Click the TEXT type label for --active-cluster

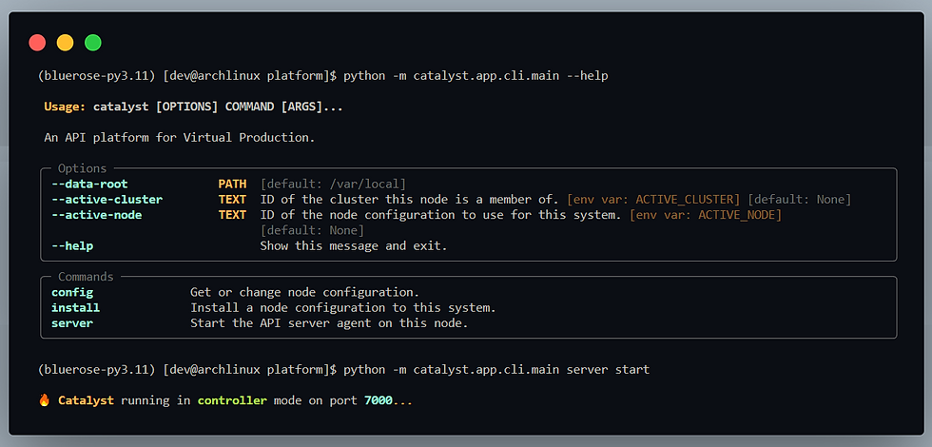pyautogui.click(x=232, y=200)
